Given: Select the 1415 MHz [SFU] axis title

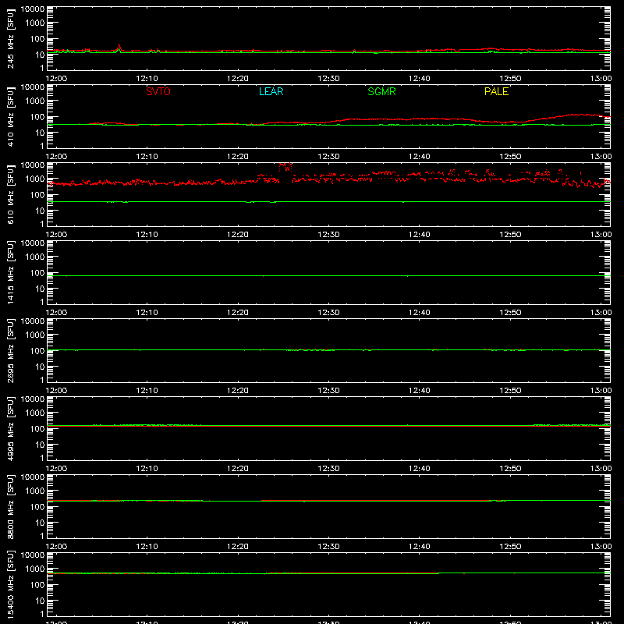Looking at the screenshot, I should pos(10,272).
